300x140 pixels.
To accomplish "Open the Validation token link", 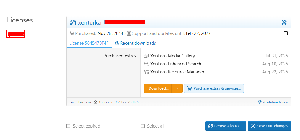I will click(x=273, y=102).
